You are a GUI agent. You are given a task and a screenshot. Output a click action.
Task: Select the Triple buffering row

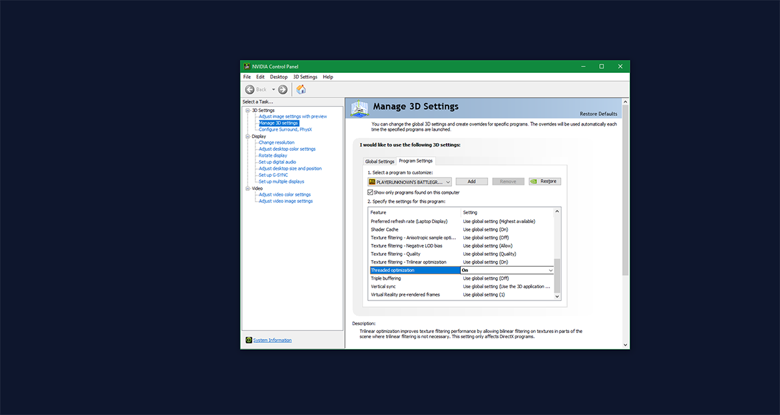click(461, 278)
